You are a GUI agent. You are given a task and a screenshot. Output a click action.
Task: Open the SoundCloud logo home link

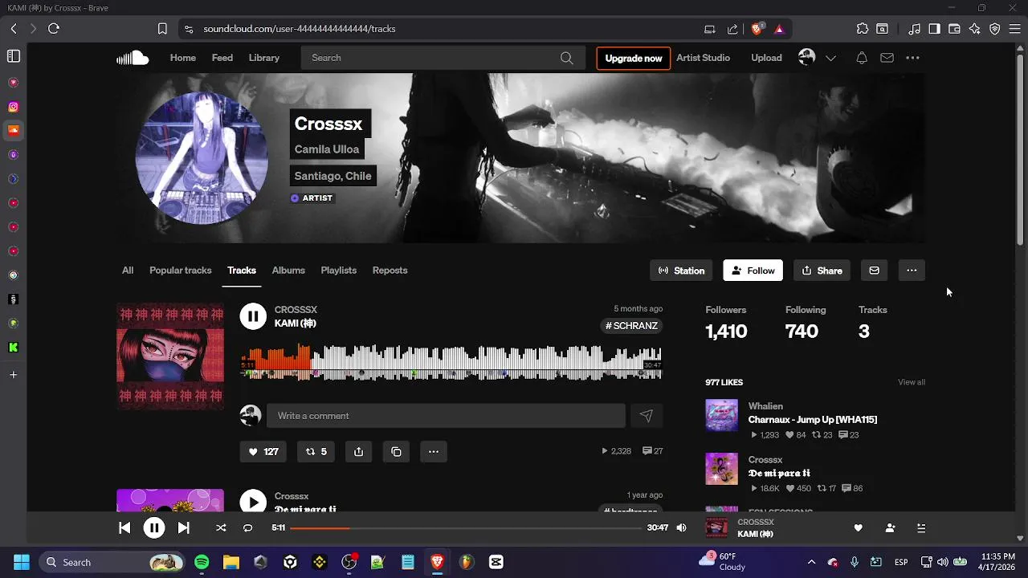(x=133, y=58)
